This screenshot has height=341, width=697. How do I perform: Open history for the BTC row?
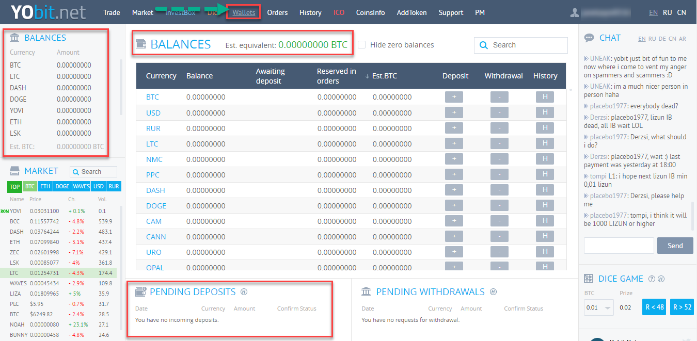[x=545, y=97]
